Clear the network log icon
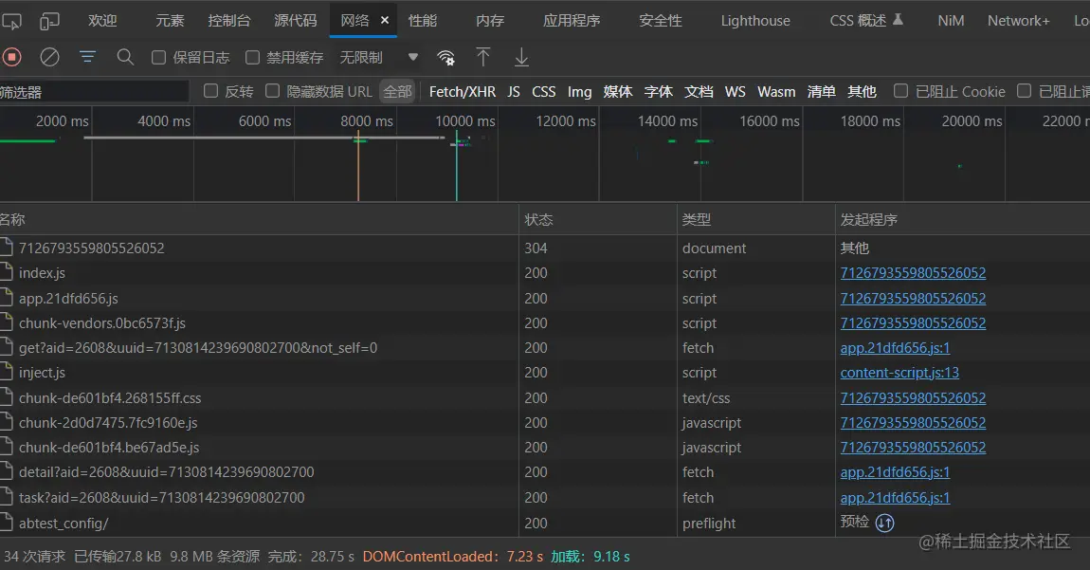 tap(49, 57)
